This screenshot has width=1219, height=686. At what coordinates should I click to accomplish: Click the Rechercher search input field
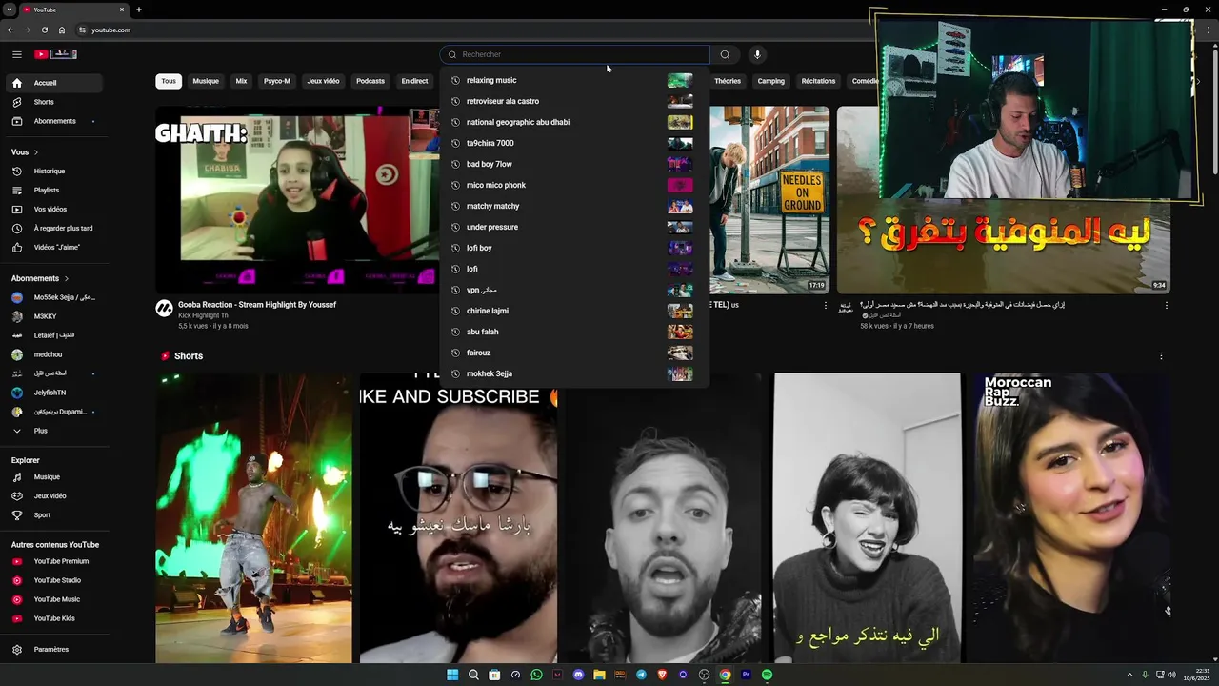(x=574, y=54)
